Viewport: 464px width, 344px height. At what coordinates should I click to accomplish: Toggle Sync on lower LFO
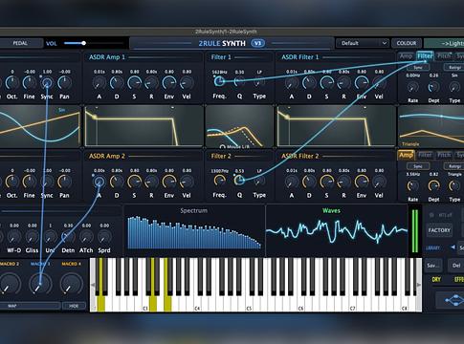(417, 166)
